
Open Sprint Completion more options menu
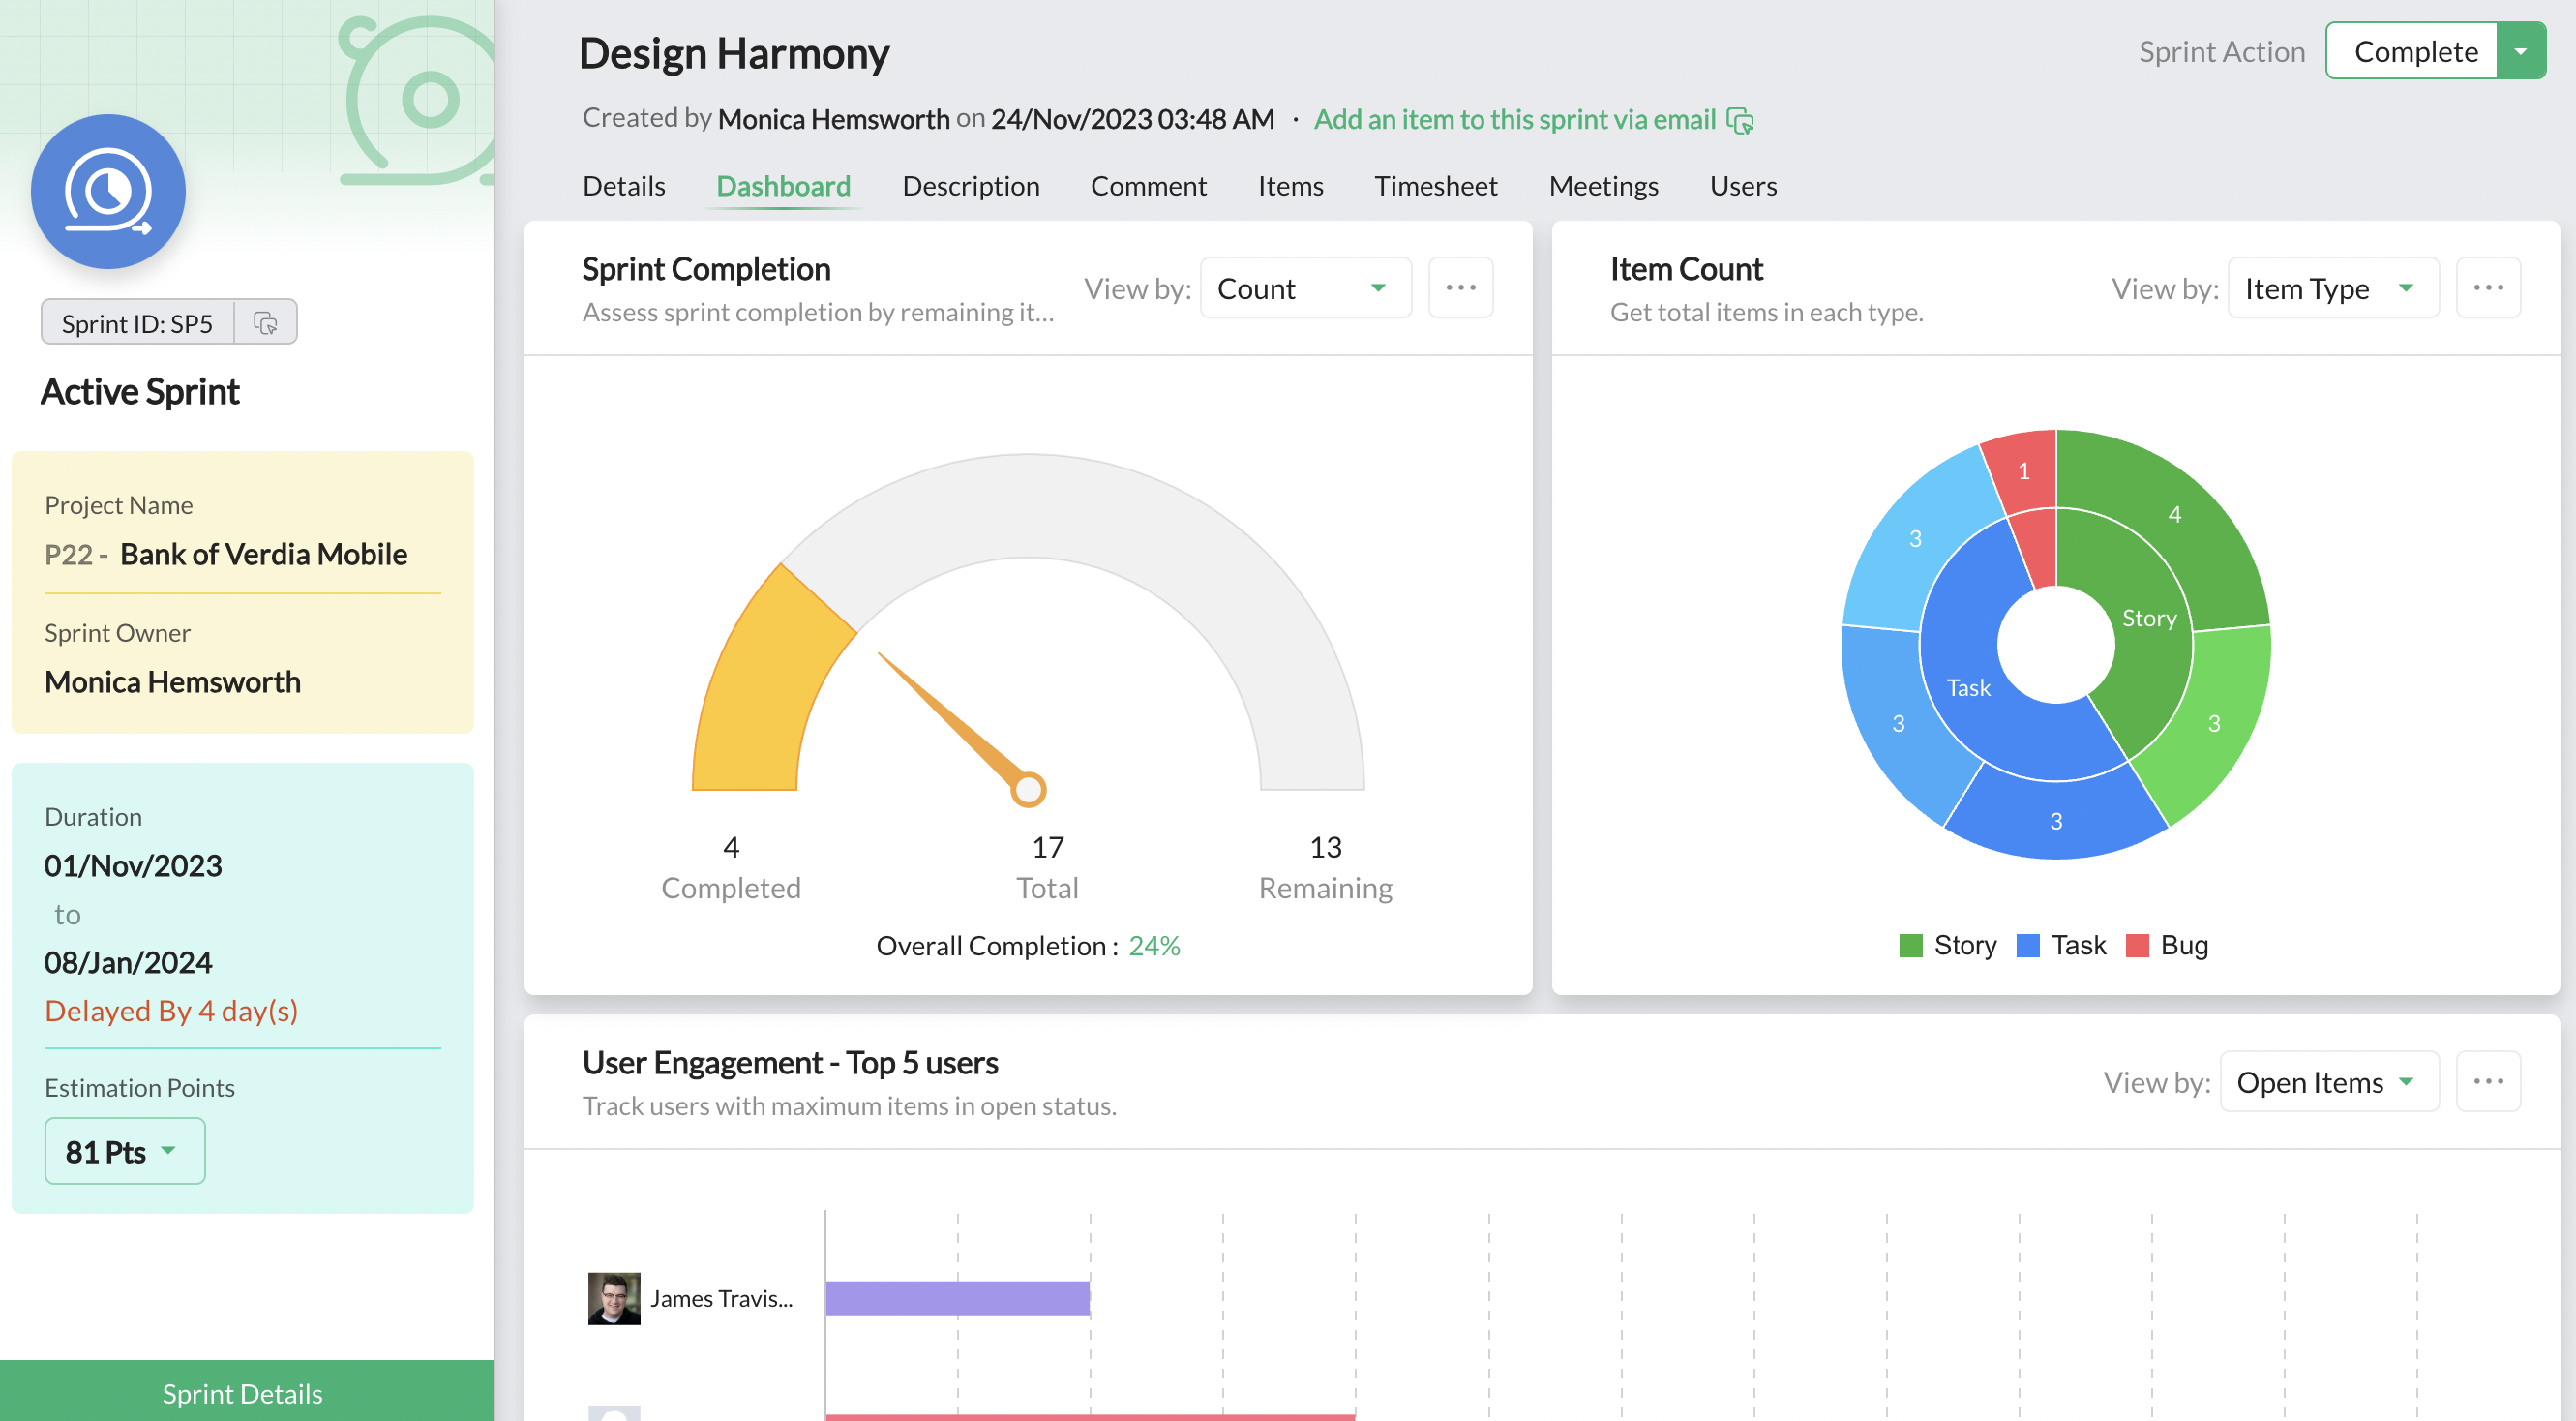click(1460, 288)
